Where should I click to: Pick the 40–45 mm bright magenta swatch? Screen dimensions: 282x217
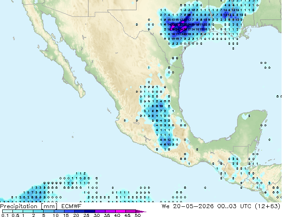121,211
